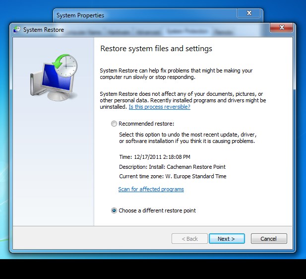Click the System Properties window title
The image size is (306, 279).
pos(80,15)
